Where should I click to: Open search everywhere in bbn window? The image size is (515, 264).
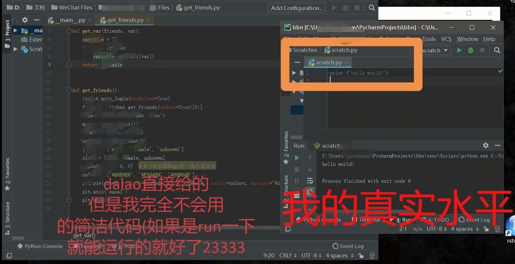tap(497, 50)
